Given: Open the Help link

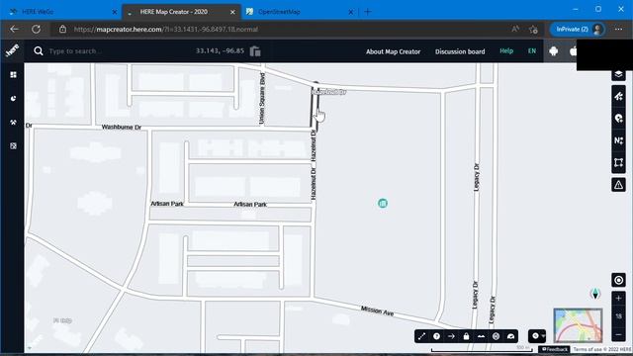Looking at the screenshot, I should pos(506,51).
